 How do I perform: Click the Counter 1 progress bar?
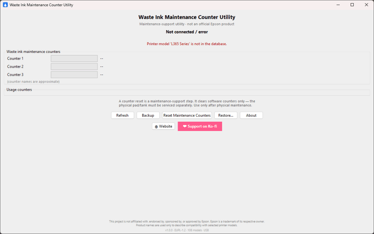pyautogui.click(x=74, y=59)
